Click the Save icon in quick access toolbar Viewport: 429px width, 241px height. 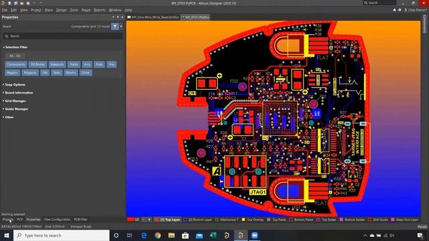[x=9, y=3]
